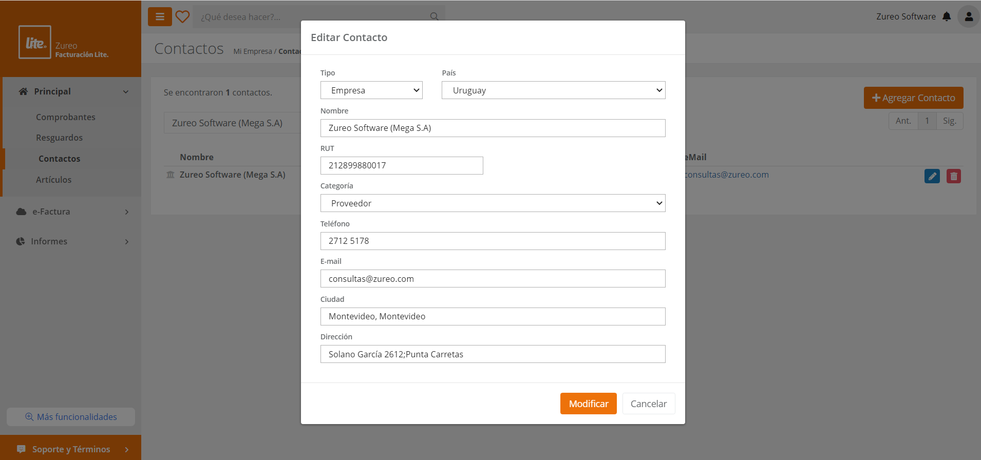981x460 pixels.
Task: Open the Categoría dropdown
Action: 493,203
